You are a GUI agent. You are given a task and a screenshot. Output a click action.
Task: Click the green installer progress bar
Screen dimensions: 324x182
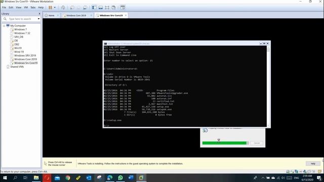pyautogui.click(x=225, y=143)
